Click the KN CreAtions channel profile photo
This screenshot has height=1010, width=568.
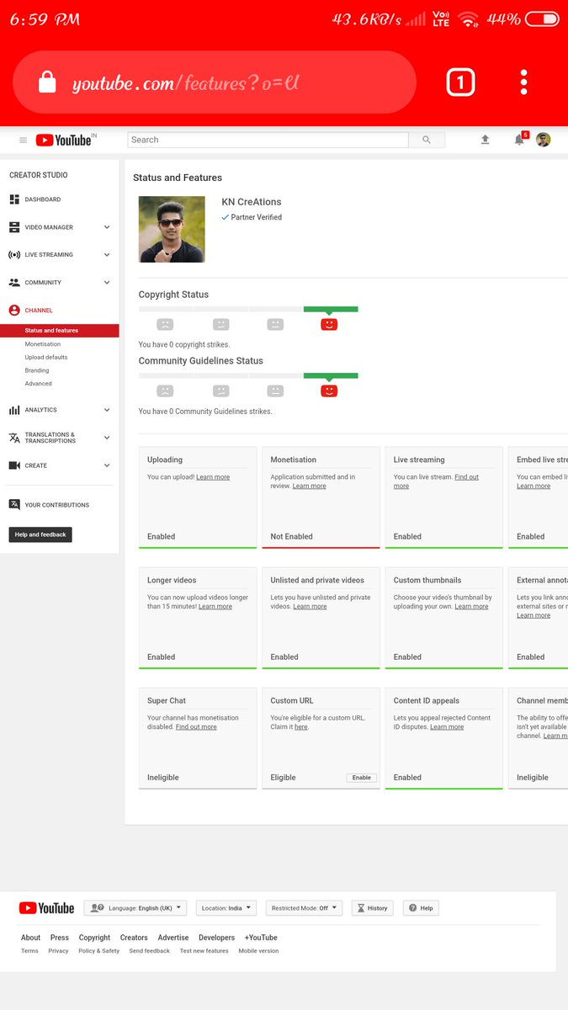172,230
